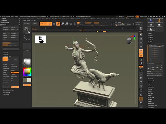The image size is (166, 124).
Task: Expand the Morph Target section
Action: pos(151,97)
